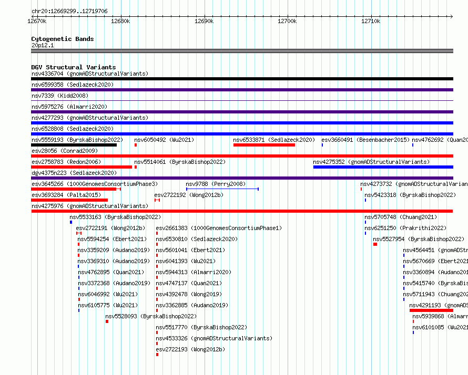Select the red bar under nsv4291193
The height and width of the screenshot is (375, 468).
point(431,310)
